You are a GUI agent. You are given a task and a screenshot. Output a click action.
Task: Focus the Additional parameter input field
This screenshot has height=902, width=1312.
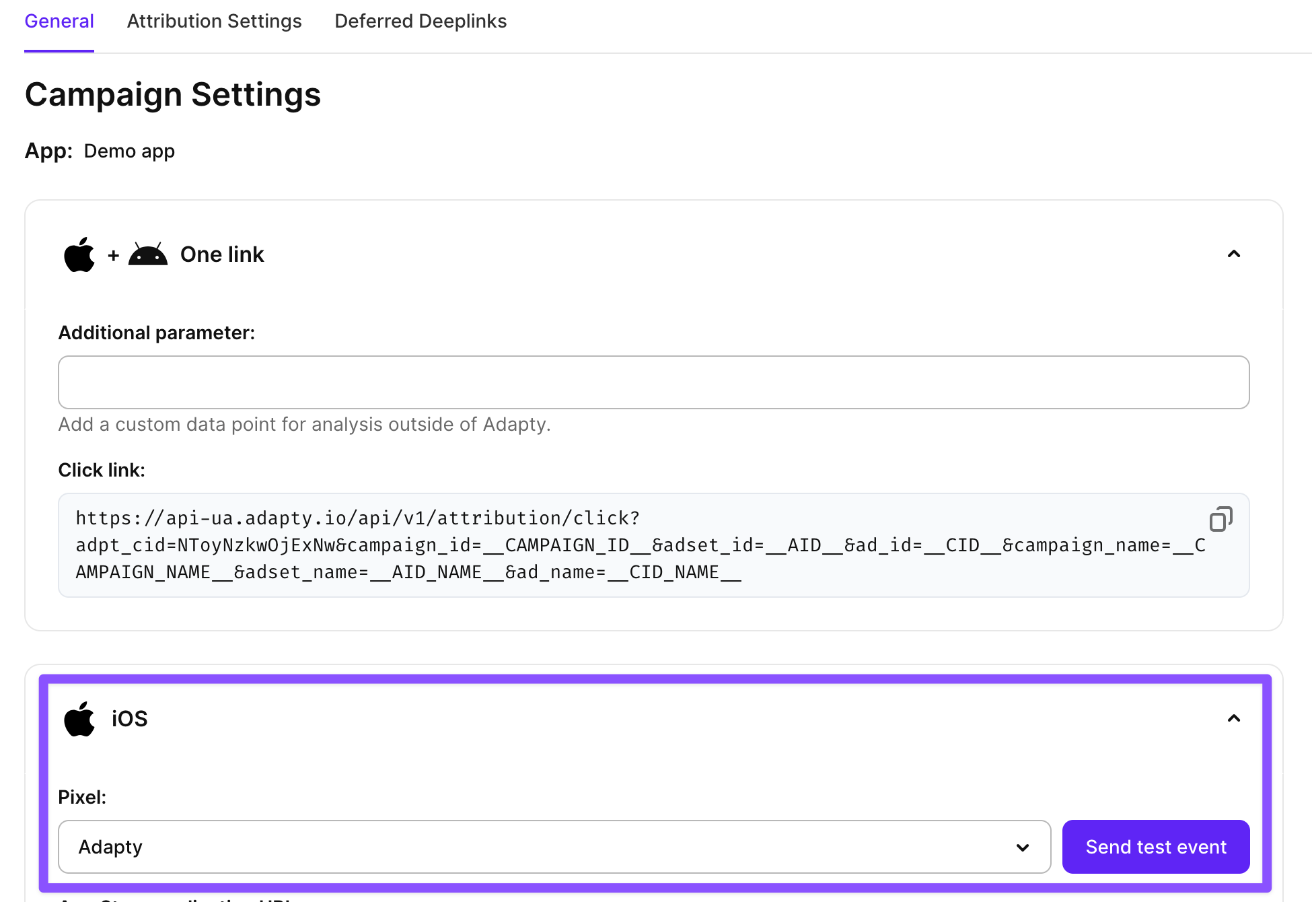point(653,382)
